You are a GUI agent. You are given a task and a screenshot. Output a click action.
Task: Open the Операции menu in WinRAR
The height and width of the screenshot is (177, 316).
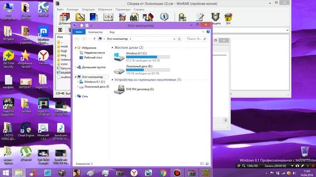point(88,9)
